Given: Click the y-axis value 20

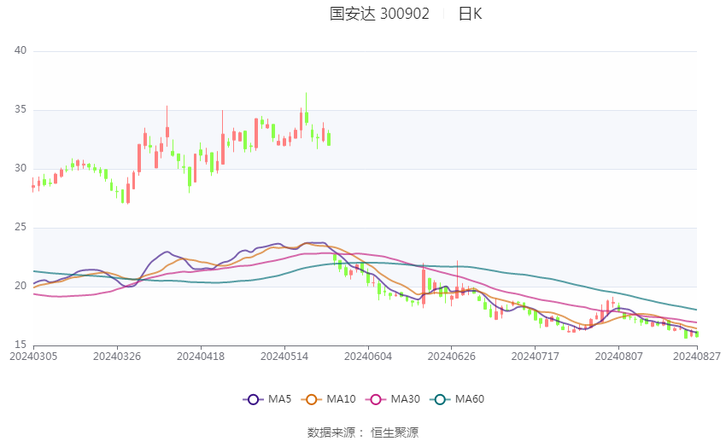Looking at the screenshot, I should [x=20, y=286].
